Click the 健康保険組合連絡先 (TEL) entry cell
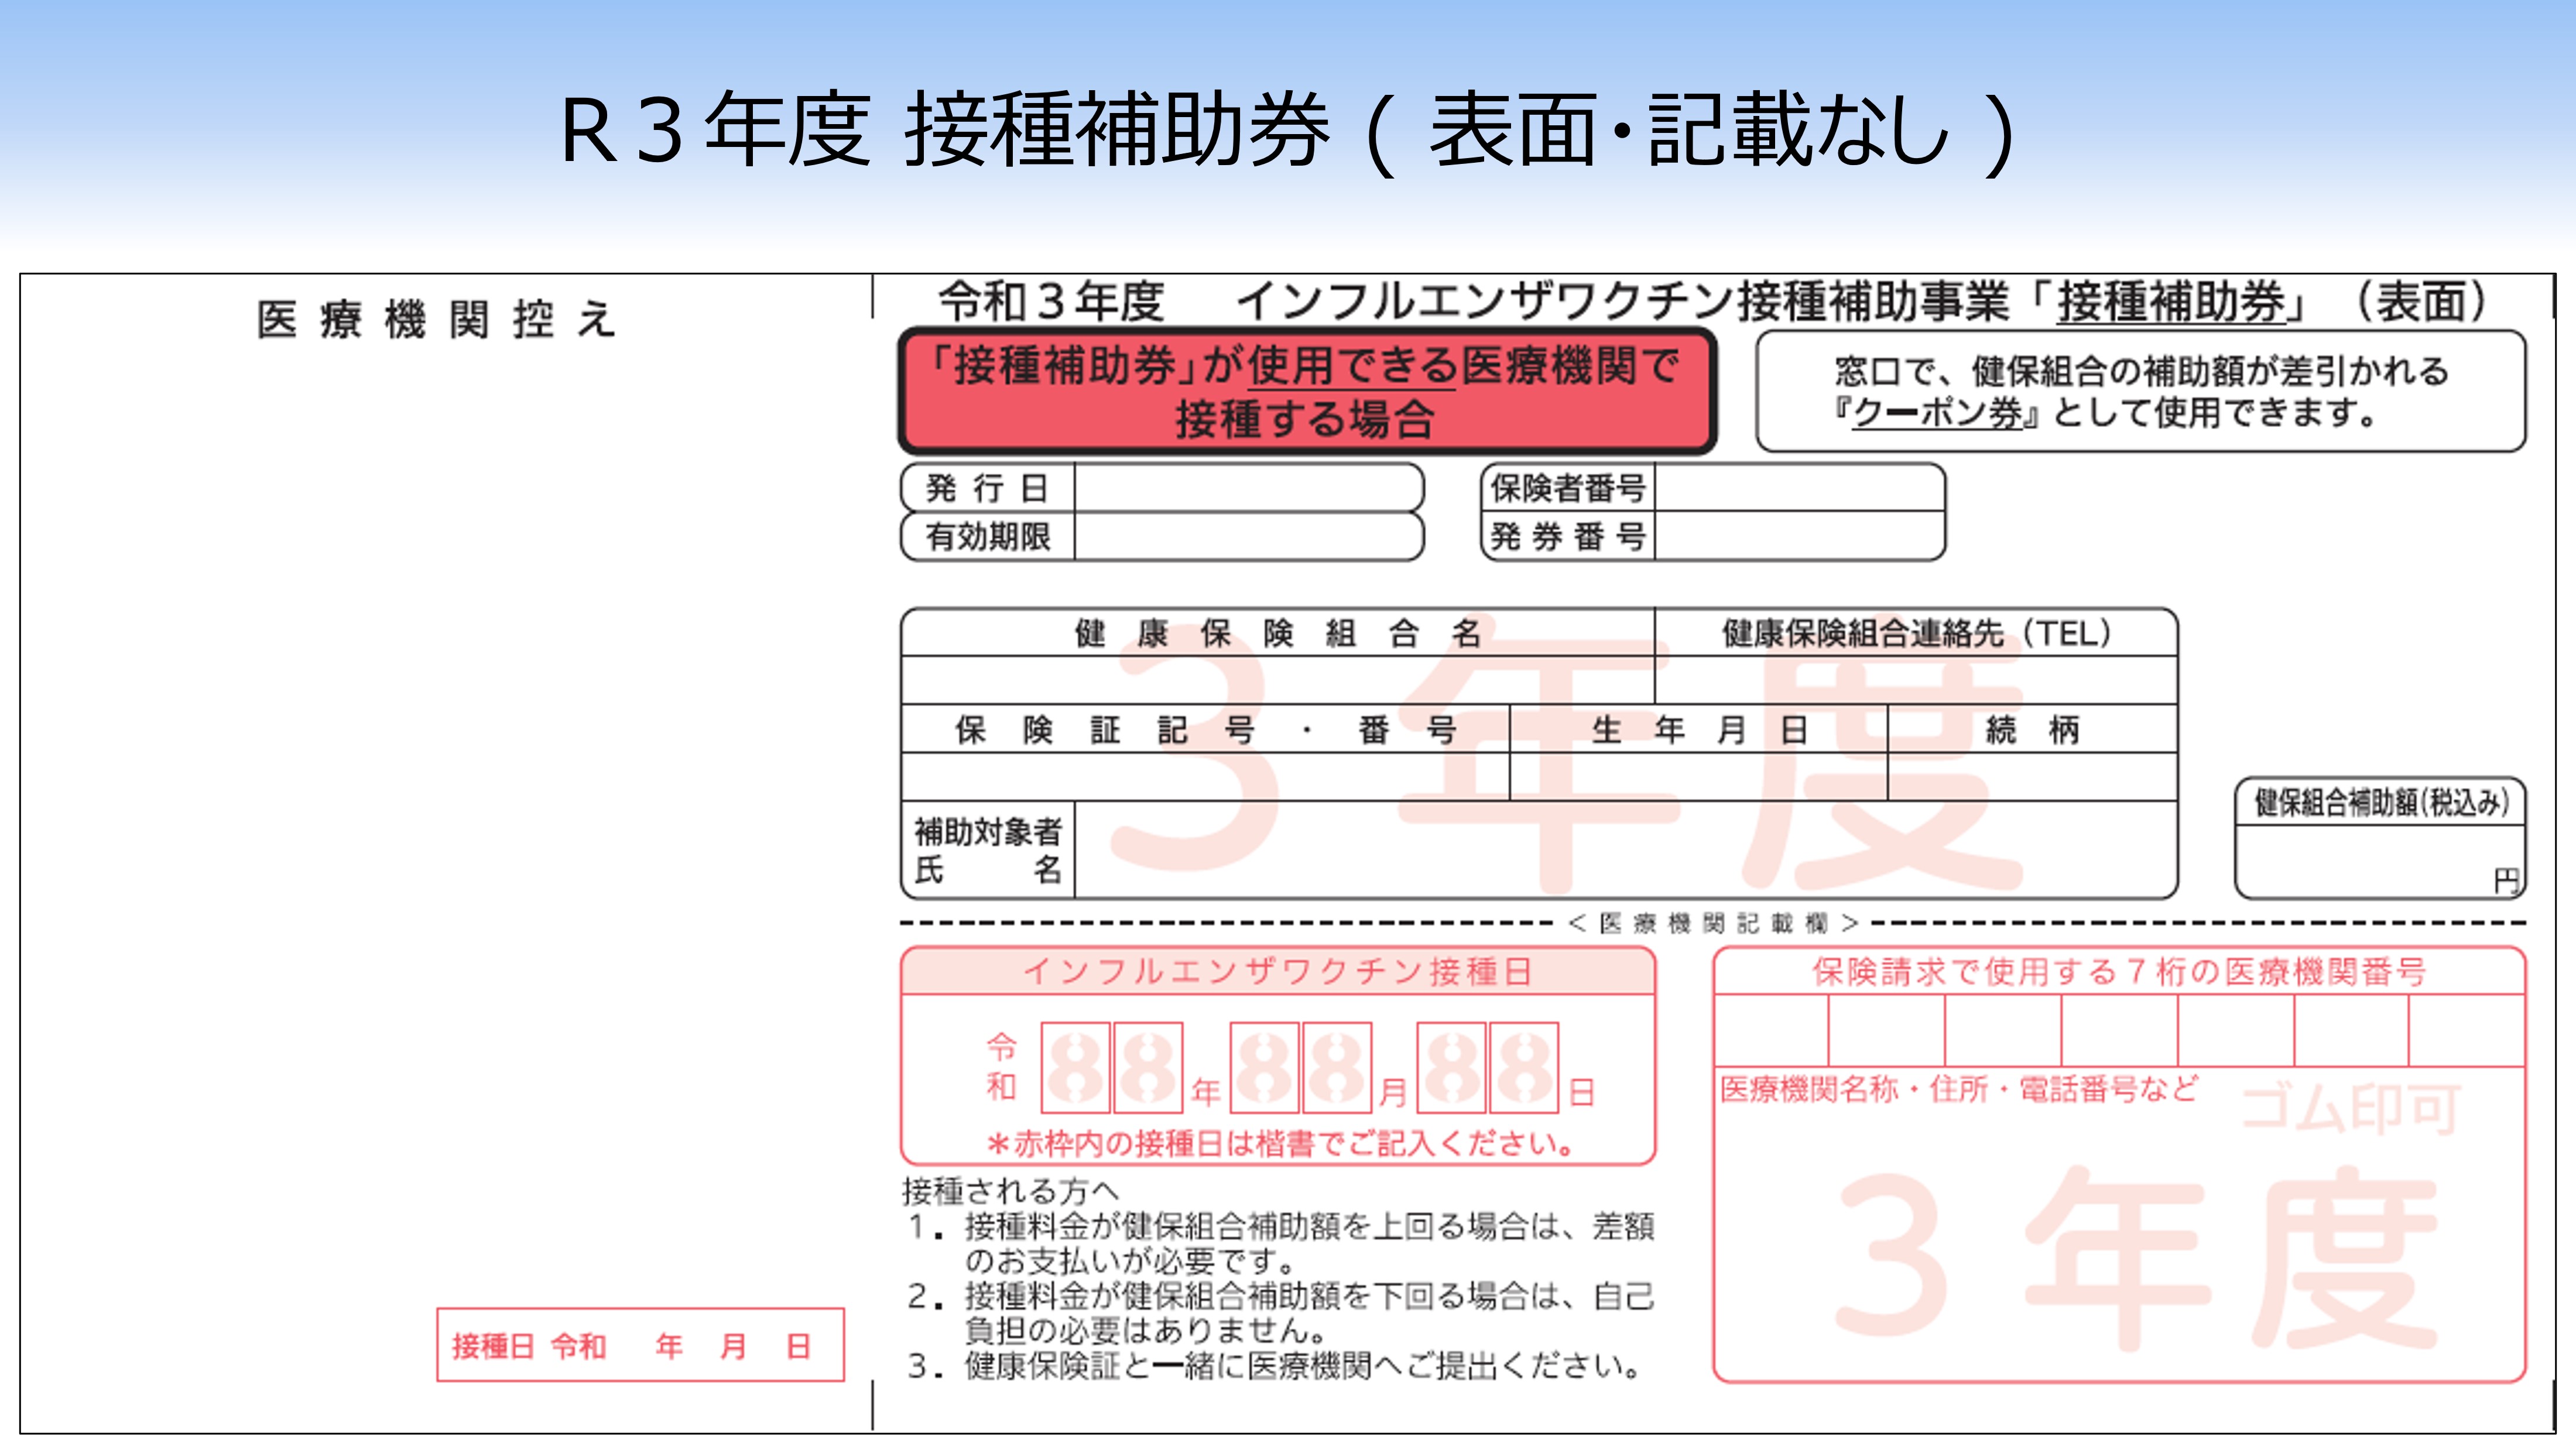 tap(1915, 680)
